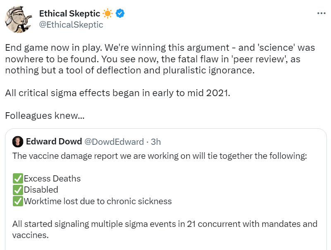Click the 'Disabled' list item text
This screenshot has width=331, height=250.
[x=41, y=190]
